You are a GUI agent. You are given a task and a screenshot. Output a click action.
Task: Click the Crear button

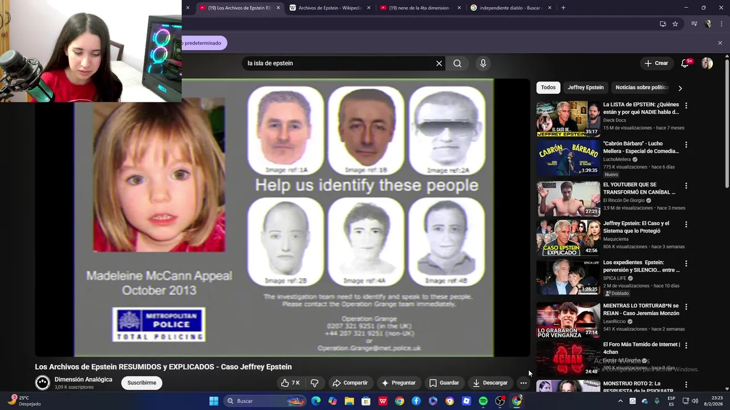(656, 63)
